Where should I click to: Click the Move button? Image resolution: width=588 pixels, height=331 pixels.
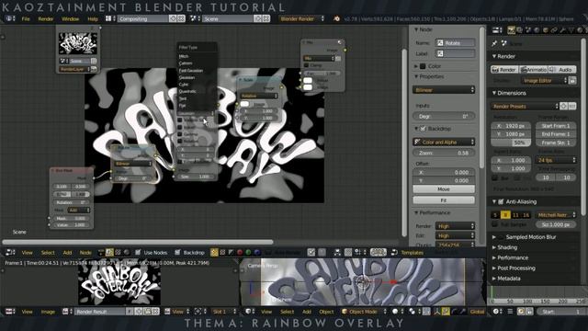tap(444, 189)
